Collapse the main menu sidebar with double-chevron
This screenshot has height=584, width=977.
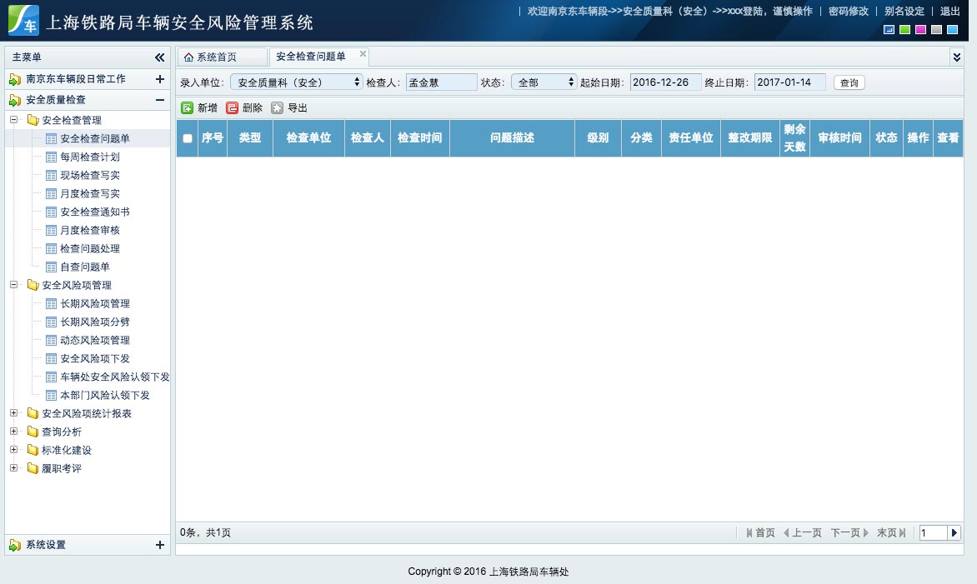[160, 57]
